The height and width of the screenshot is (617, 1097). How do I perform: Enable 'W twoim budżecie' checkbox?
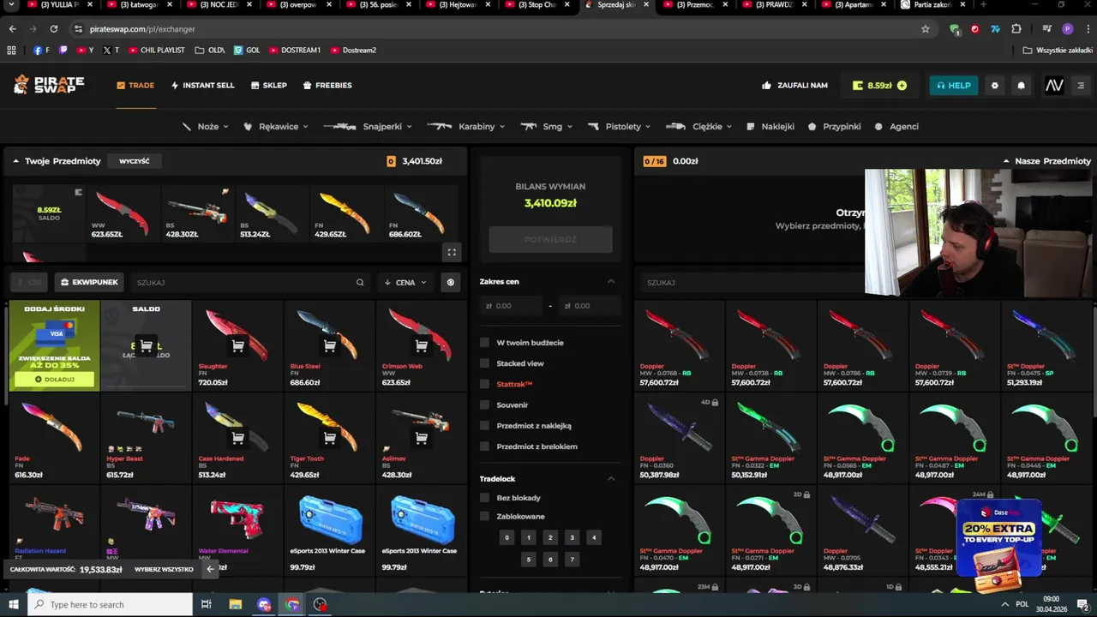coord(484,343)
